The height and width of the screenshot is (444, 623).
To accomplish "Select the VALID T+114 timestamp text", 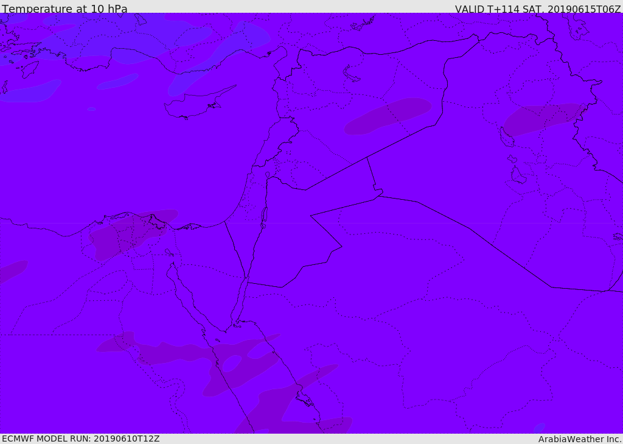I will tap(538, 9).
